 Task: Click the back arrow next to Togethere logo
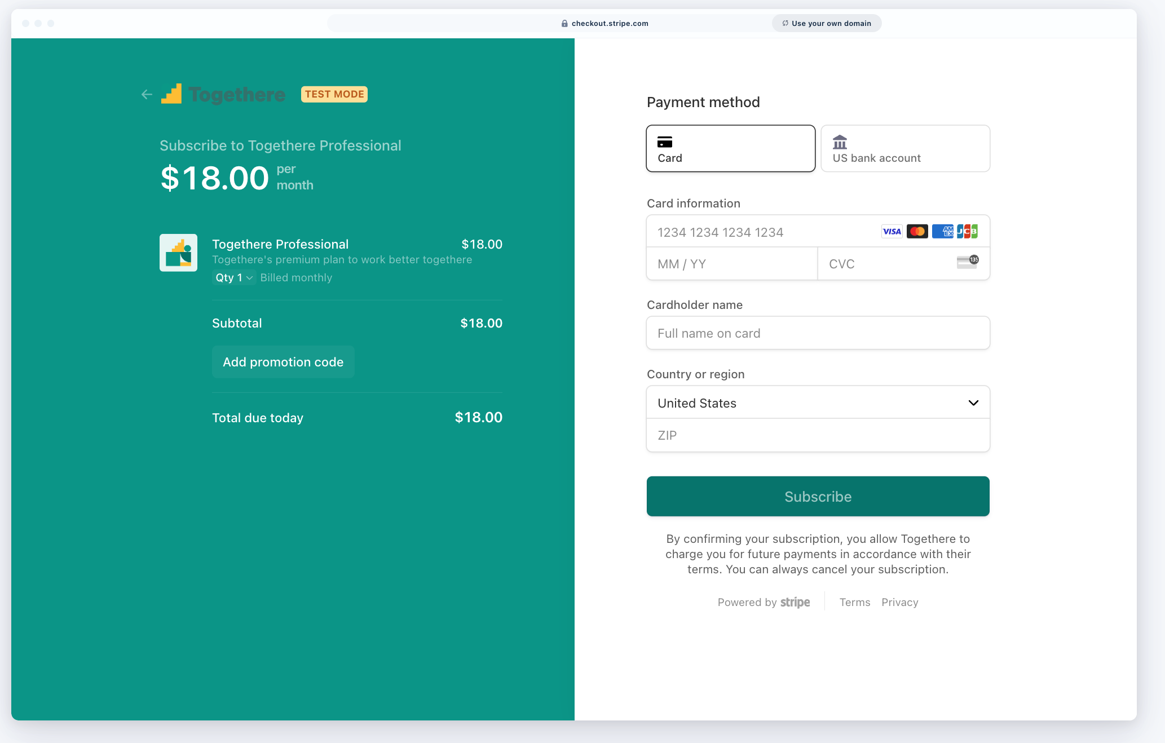pos(147,95)
